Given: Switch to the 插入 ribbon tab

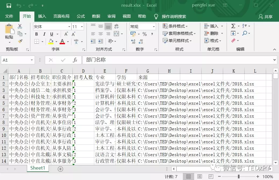Looking at the screenshot, I should 42,16.
